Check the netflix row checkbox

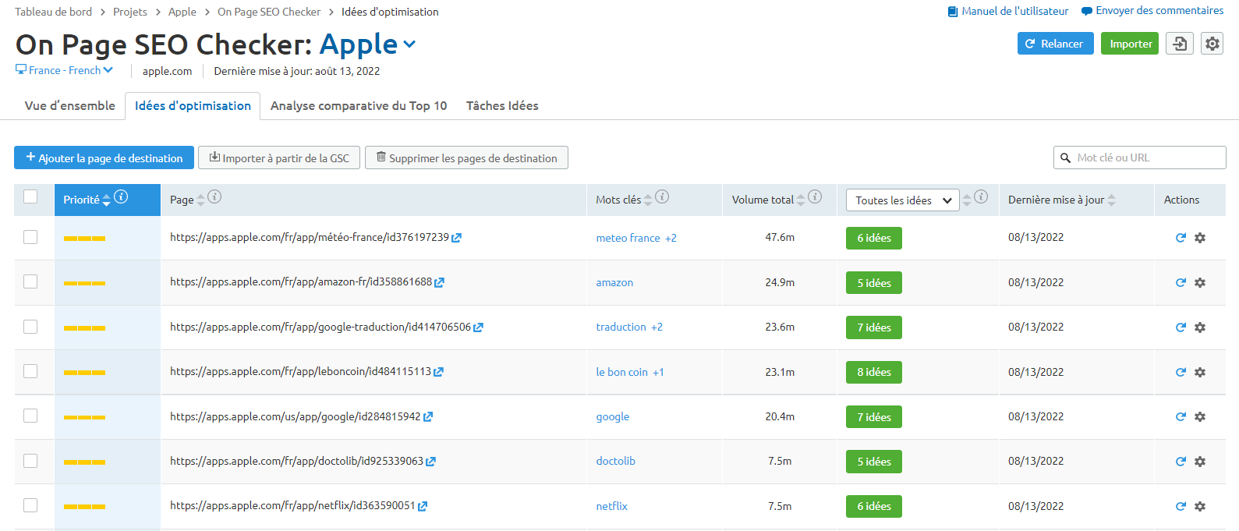pos(30,505)
